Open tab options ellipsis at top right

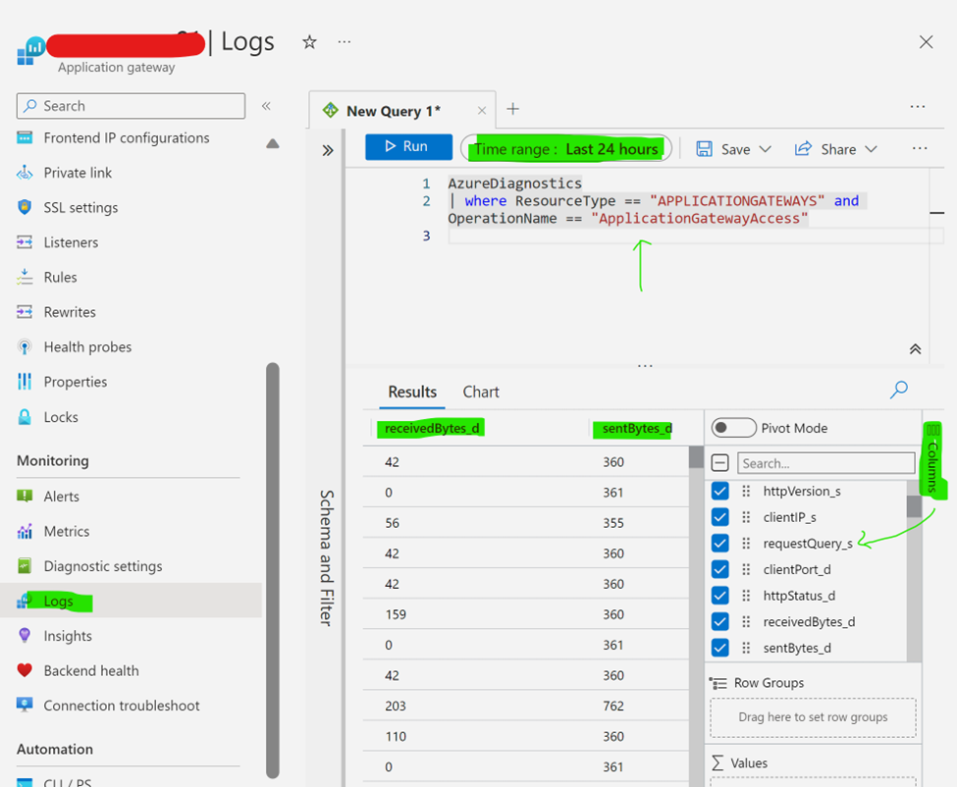(918, 107)
